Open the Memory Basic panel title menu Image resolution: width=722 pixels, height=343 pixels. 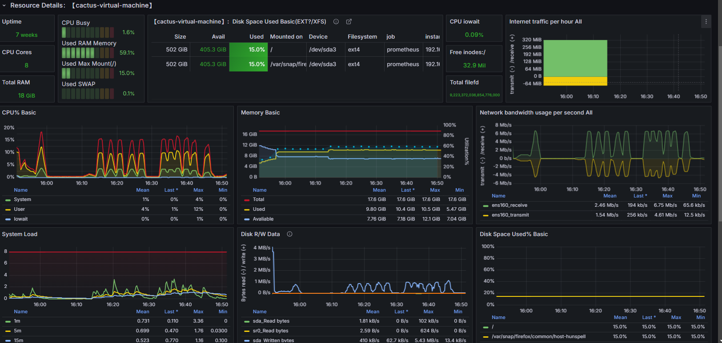click(x=260, y=113)
